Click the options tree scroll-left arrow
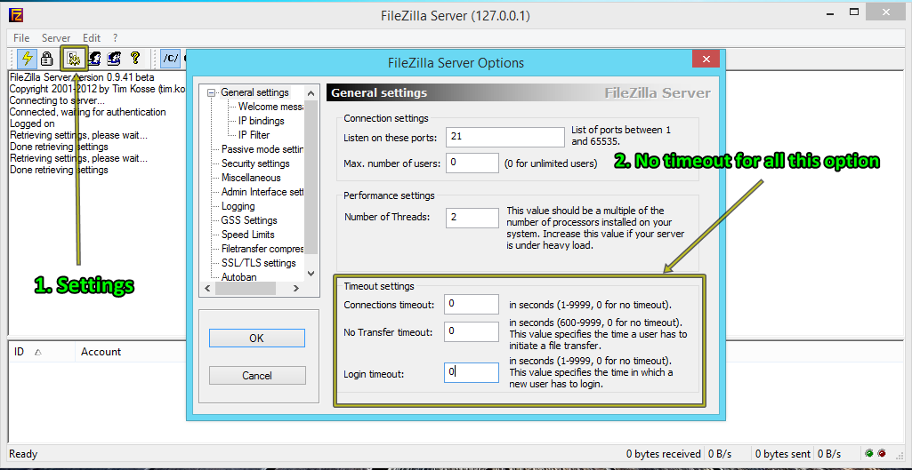The image size is (912, 470). click(207, 288)
